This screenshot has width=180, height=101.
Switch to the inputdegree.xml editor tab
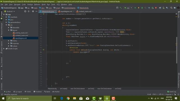click(66, 11)
